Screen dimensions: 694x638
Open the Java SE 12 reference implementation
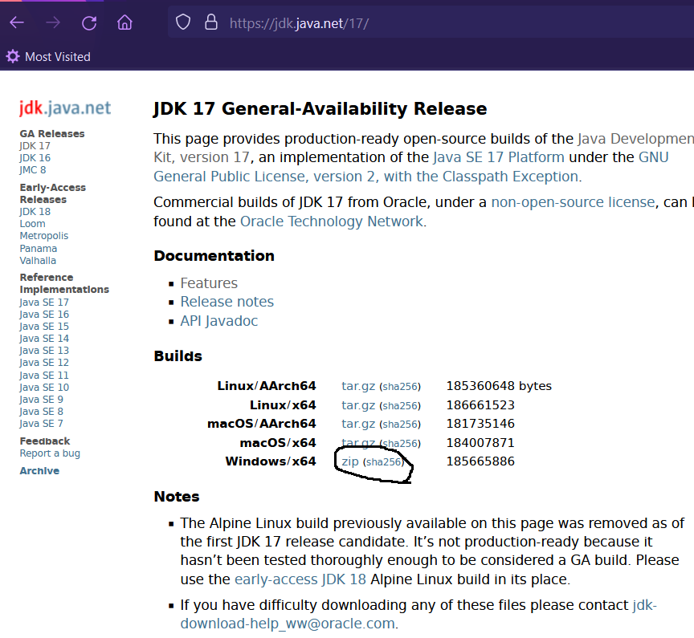44,363
